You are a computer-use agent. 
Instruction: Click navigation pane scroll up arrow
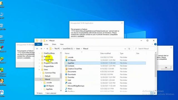coord(61,53)
